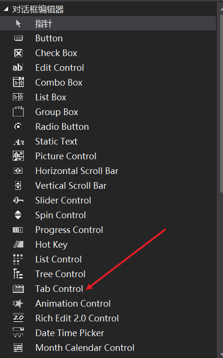Viewport: 223px width, 358px height.
Task: Click the Edit Control label
Action: coord(59,68)
